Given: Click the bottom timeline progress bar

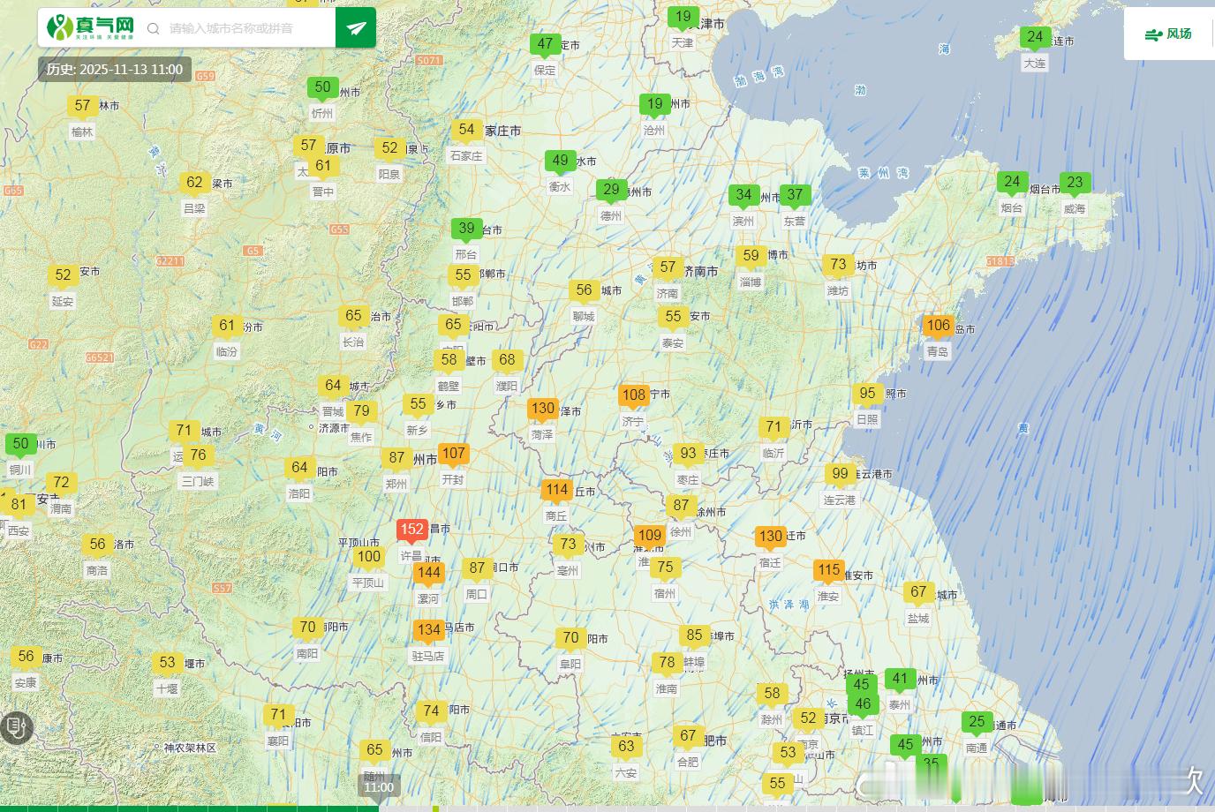Looking at the screenshot, I should [607, 808].
